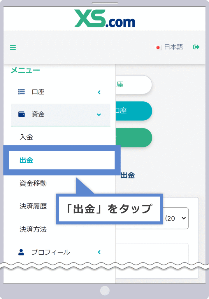Select 入金 in the menu

click(26, 137)
